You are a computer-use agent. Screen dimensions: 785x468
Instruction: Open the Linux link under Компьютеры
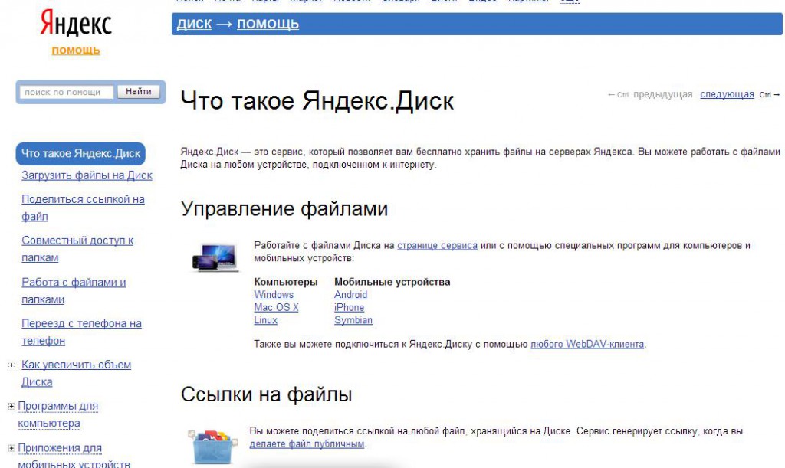pos(266,320)
